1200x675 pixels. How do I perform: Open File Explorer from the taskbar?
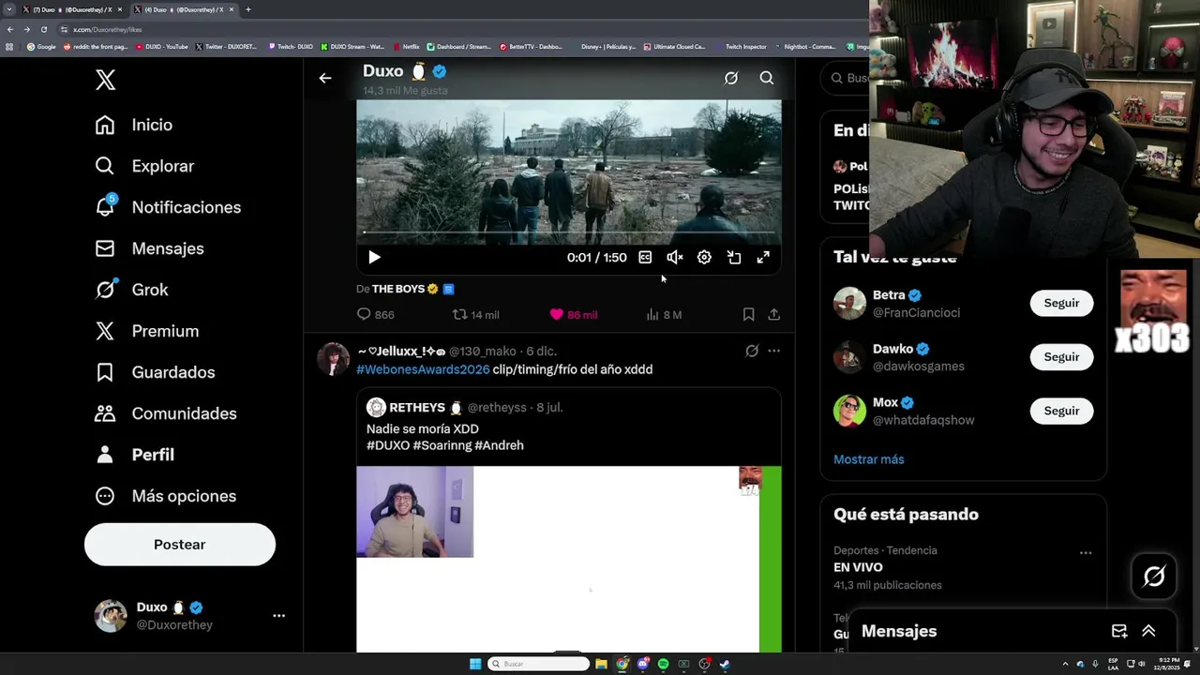coord(601,664)
